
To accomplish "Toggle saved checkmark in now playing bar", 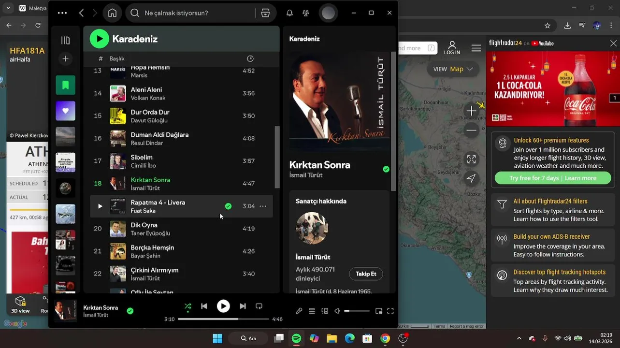I will pyautogui.click(x=130, y=311).
